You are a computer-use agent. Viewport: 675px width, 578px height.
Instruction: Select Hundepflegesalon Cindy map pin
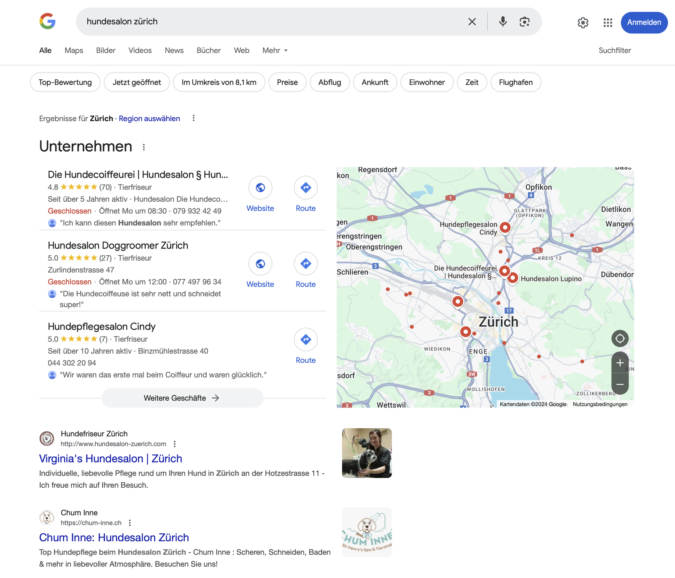click(505, 228)
